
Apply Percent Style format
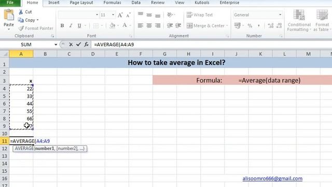click(250, 25)
